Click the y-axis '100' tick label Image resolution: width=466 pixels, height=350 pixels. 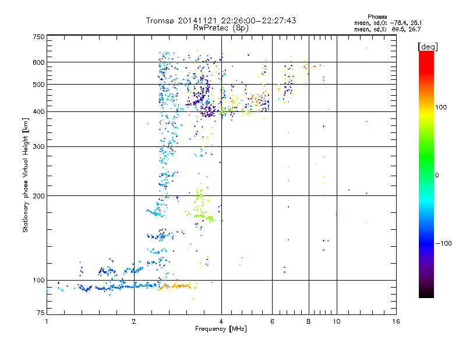pos(39,281)
